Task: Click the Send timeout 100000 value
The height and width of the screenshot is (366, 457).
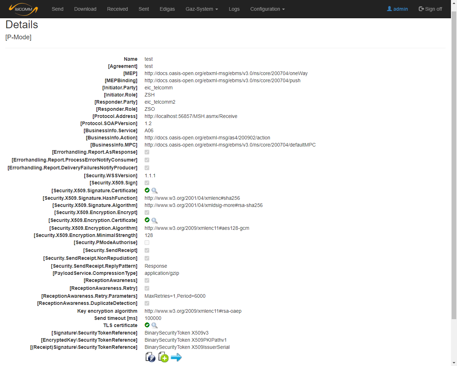Action: [x=153, y=318]
